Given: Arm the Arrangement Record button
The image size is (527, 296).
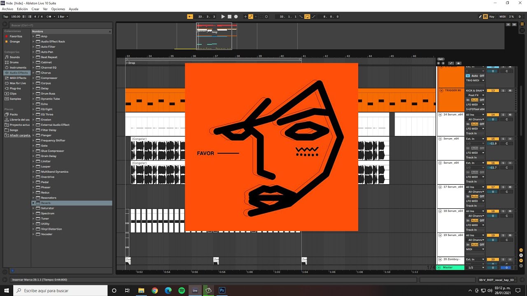Looking at the screenshot, I should click(236, 16).
